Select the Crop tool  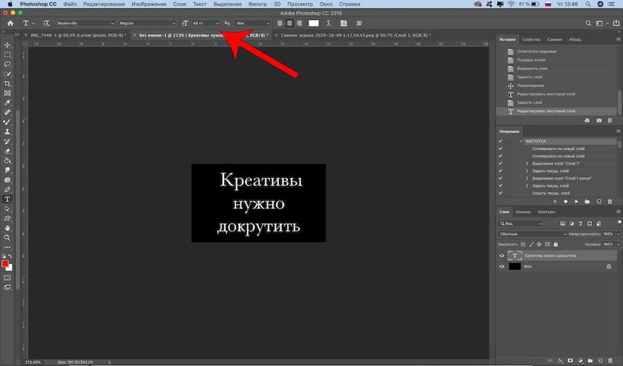click(x=8, y=83)
